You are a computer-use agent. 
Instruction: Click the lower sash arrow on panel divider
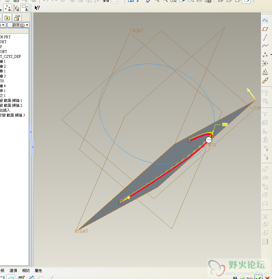33,147
